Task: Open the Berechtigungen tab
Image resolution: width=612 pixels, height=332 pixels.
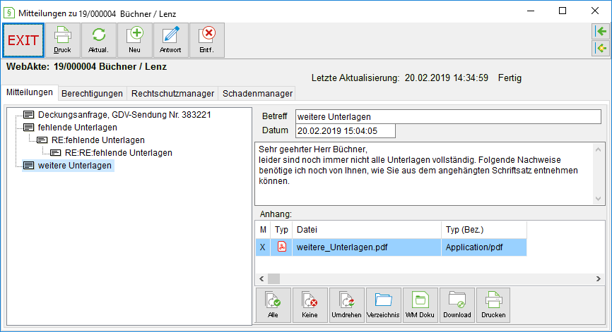Action: (x=92, y=94)
